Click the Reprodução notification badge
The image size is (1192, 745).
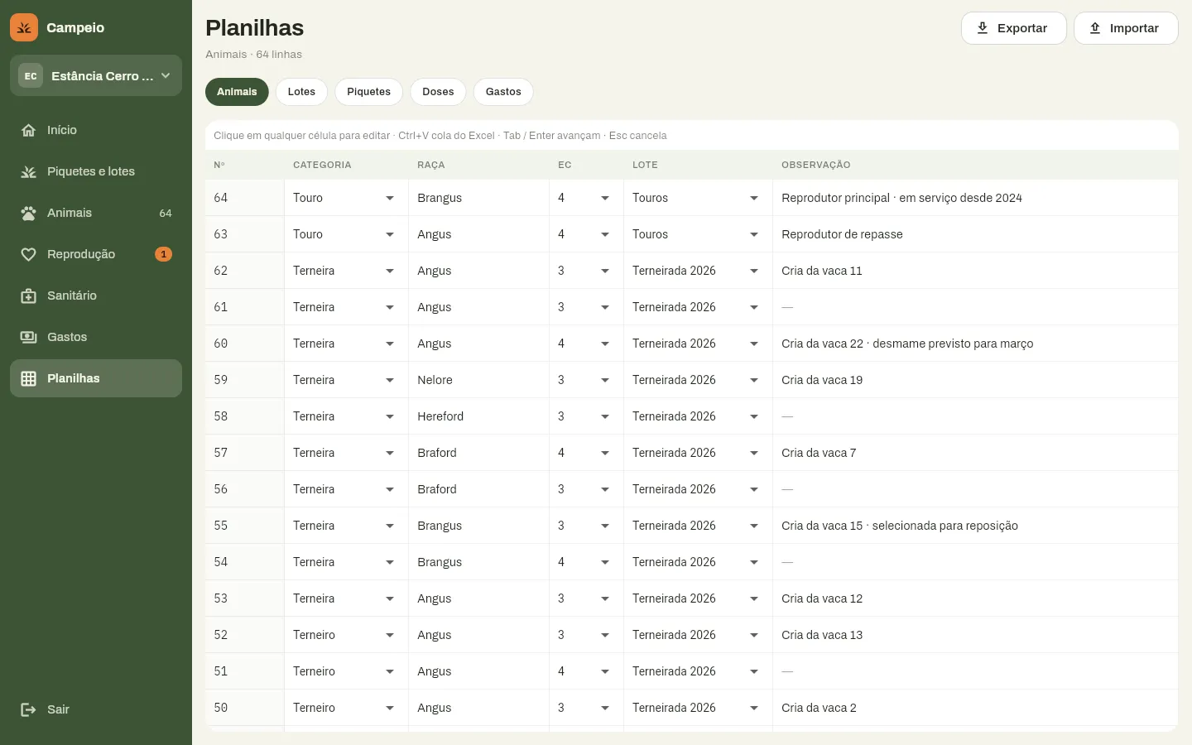pos(164,254)
